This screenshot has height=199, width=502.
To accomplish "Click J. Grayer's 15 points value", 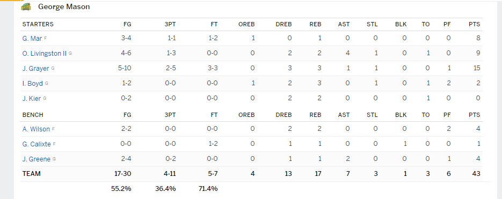I will 477,69.
